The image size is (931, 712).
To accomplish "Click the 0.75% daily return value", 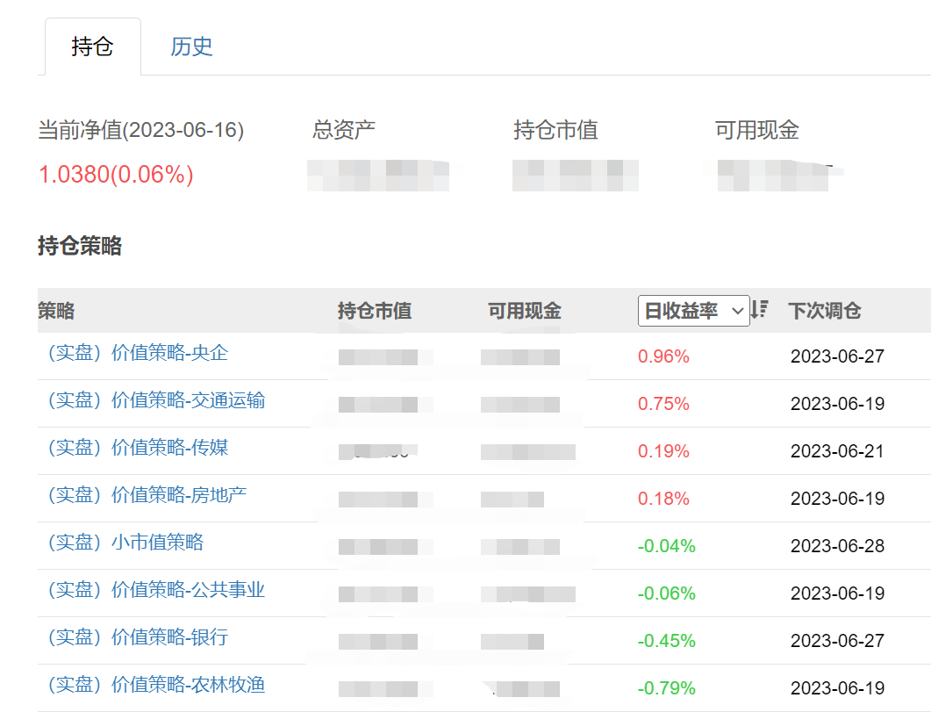I will 663,404.
